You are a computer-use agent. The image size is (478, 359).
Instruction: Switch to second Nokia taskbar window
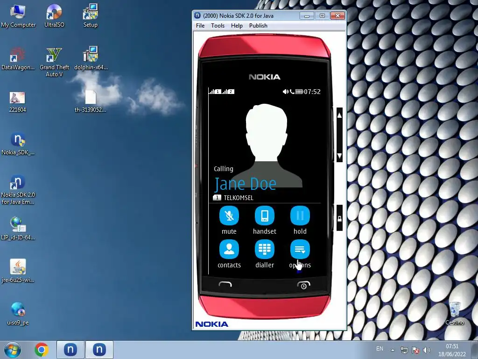[99, 350]
